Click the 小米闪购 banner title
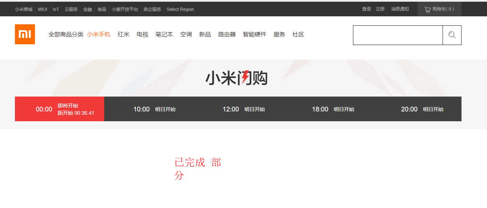This screenshot has height=208, width=487. point(237,78)
